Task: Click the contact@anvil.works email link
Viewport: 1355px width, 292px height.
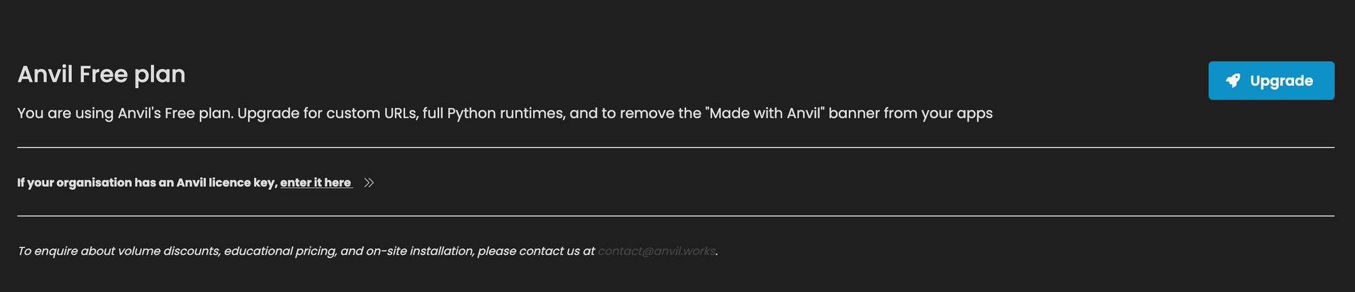Action: click(x=656, y=251)
